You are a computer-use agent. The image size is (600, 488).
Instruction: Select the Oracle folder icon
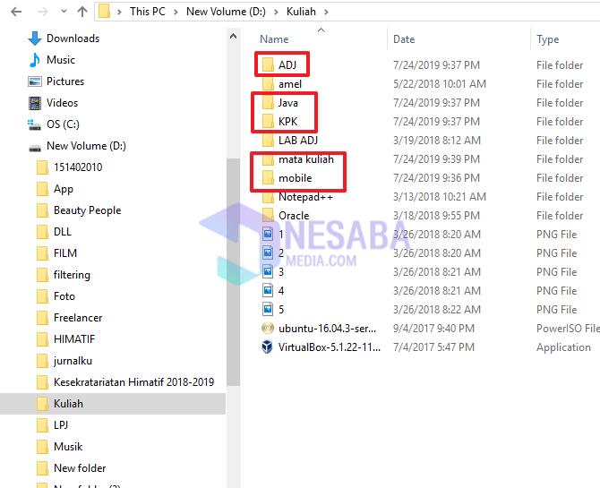[x=268, y=215]
